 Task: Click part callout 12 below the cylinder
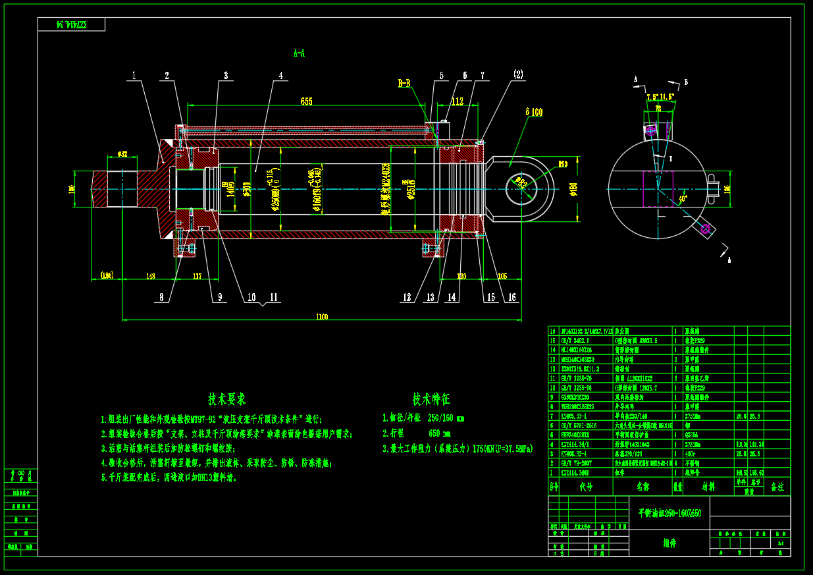(407, 298)
